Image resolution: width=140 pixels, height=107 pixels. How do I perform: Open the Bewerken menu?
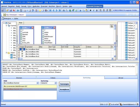click(x=12, y=6)
